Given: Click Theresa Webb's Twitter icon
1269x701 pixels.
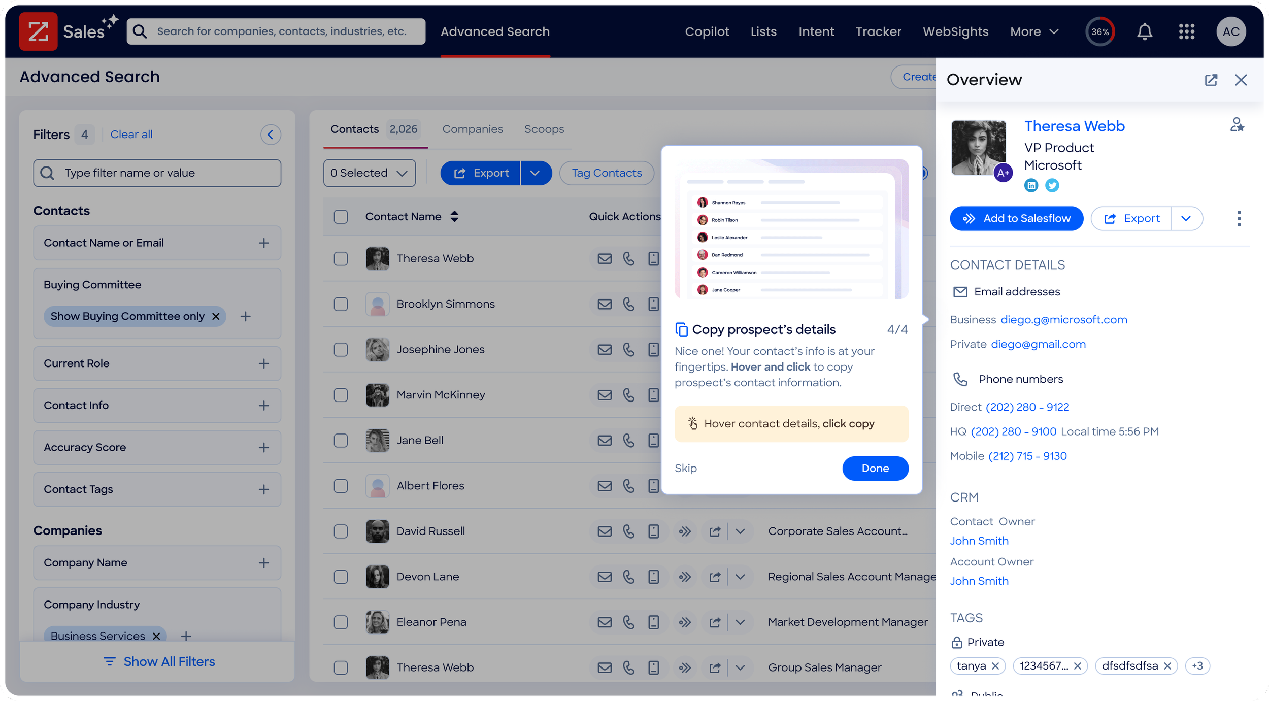Looking at the screenshot, I should pos(1052,185).
